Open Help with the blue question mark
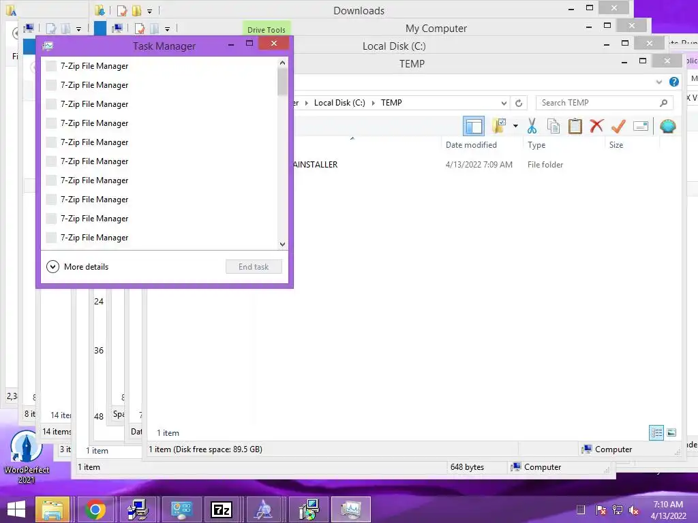The height and width of the screenshot is (523, 698). [674, 82]
